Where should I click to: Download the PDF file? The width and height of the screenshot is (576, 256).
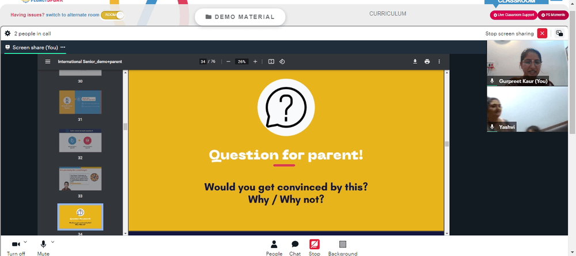tap(415, 62)
